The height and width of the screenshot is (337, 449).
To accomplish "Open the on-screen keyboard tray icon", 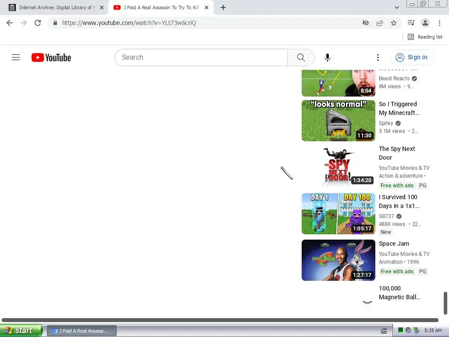I will click(x=384, y=331).
